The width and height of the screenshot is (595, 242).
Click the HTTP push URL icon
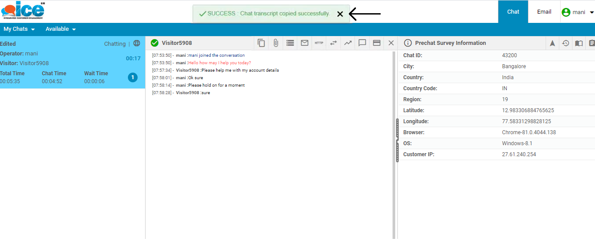pyautogui.click(x=319, y=43)
